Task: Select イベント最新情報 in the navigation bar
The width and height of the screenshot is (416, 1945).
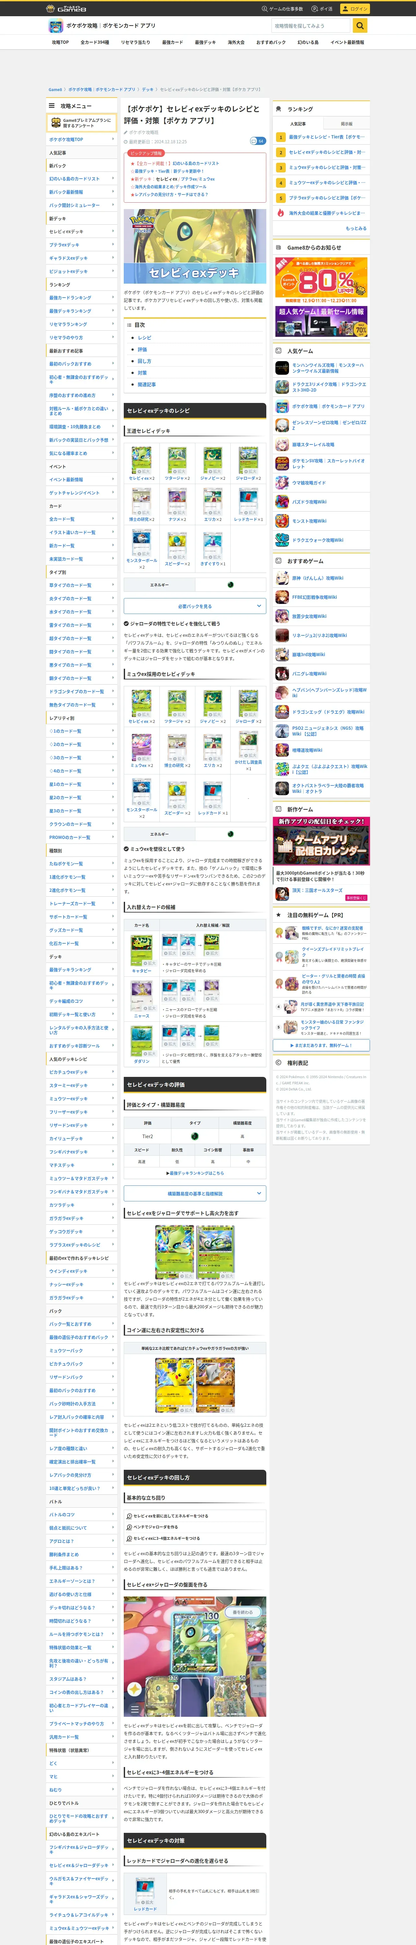Action: pos(347,42)
